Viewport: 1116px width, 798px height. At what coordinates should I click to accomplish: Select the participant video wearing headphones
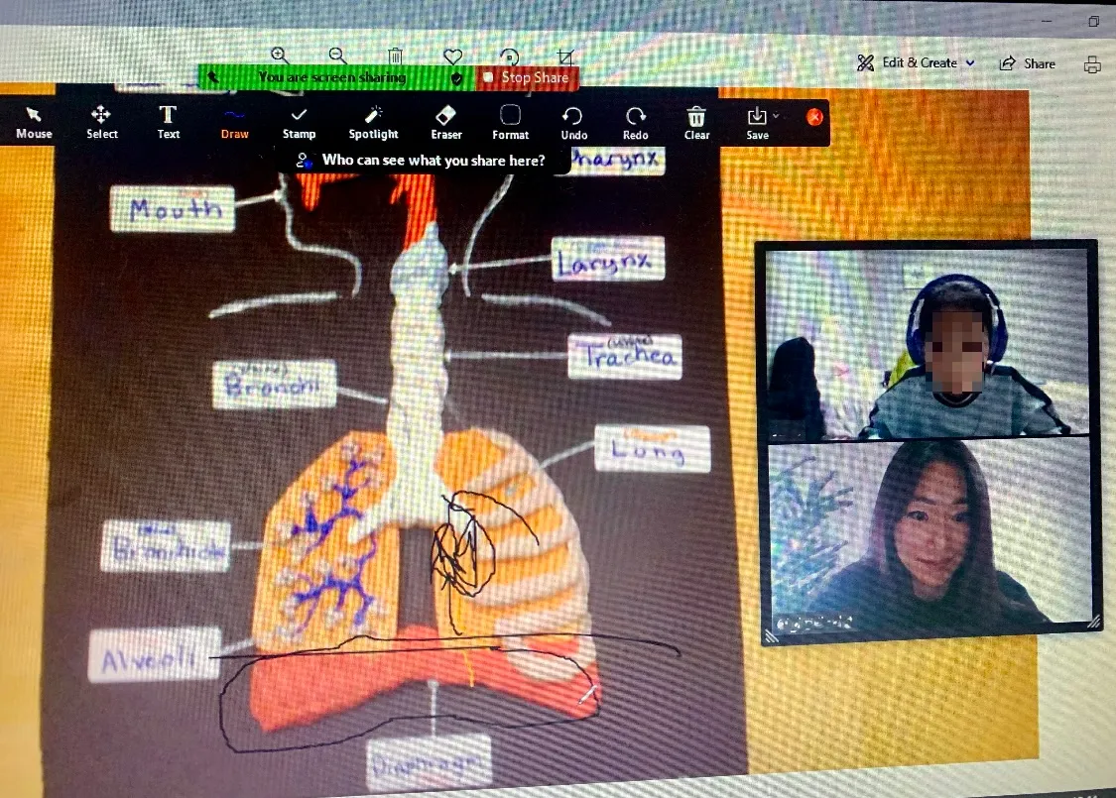click(x=929, y=343)
